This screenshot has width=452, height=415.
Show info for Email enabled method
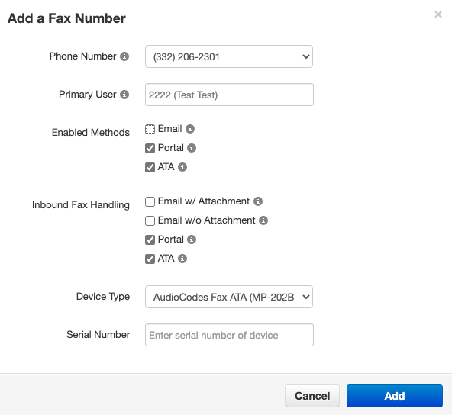[x=189, y=129]
